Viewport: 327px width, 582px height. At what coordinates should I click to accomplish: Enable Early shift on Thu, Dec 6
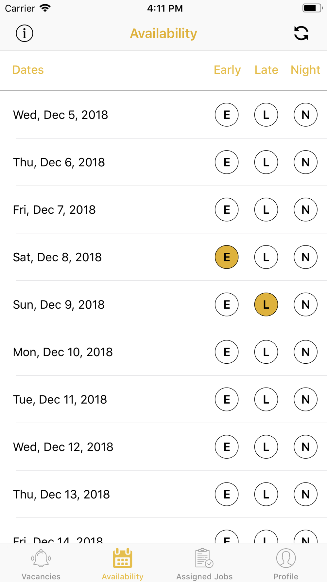tap(227, 162)
